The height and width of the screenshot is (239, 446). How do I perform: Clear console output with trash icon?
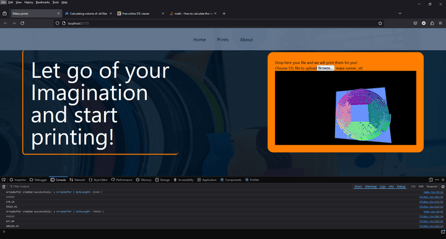4,187
